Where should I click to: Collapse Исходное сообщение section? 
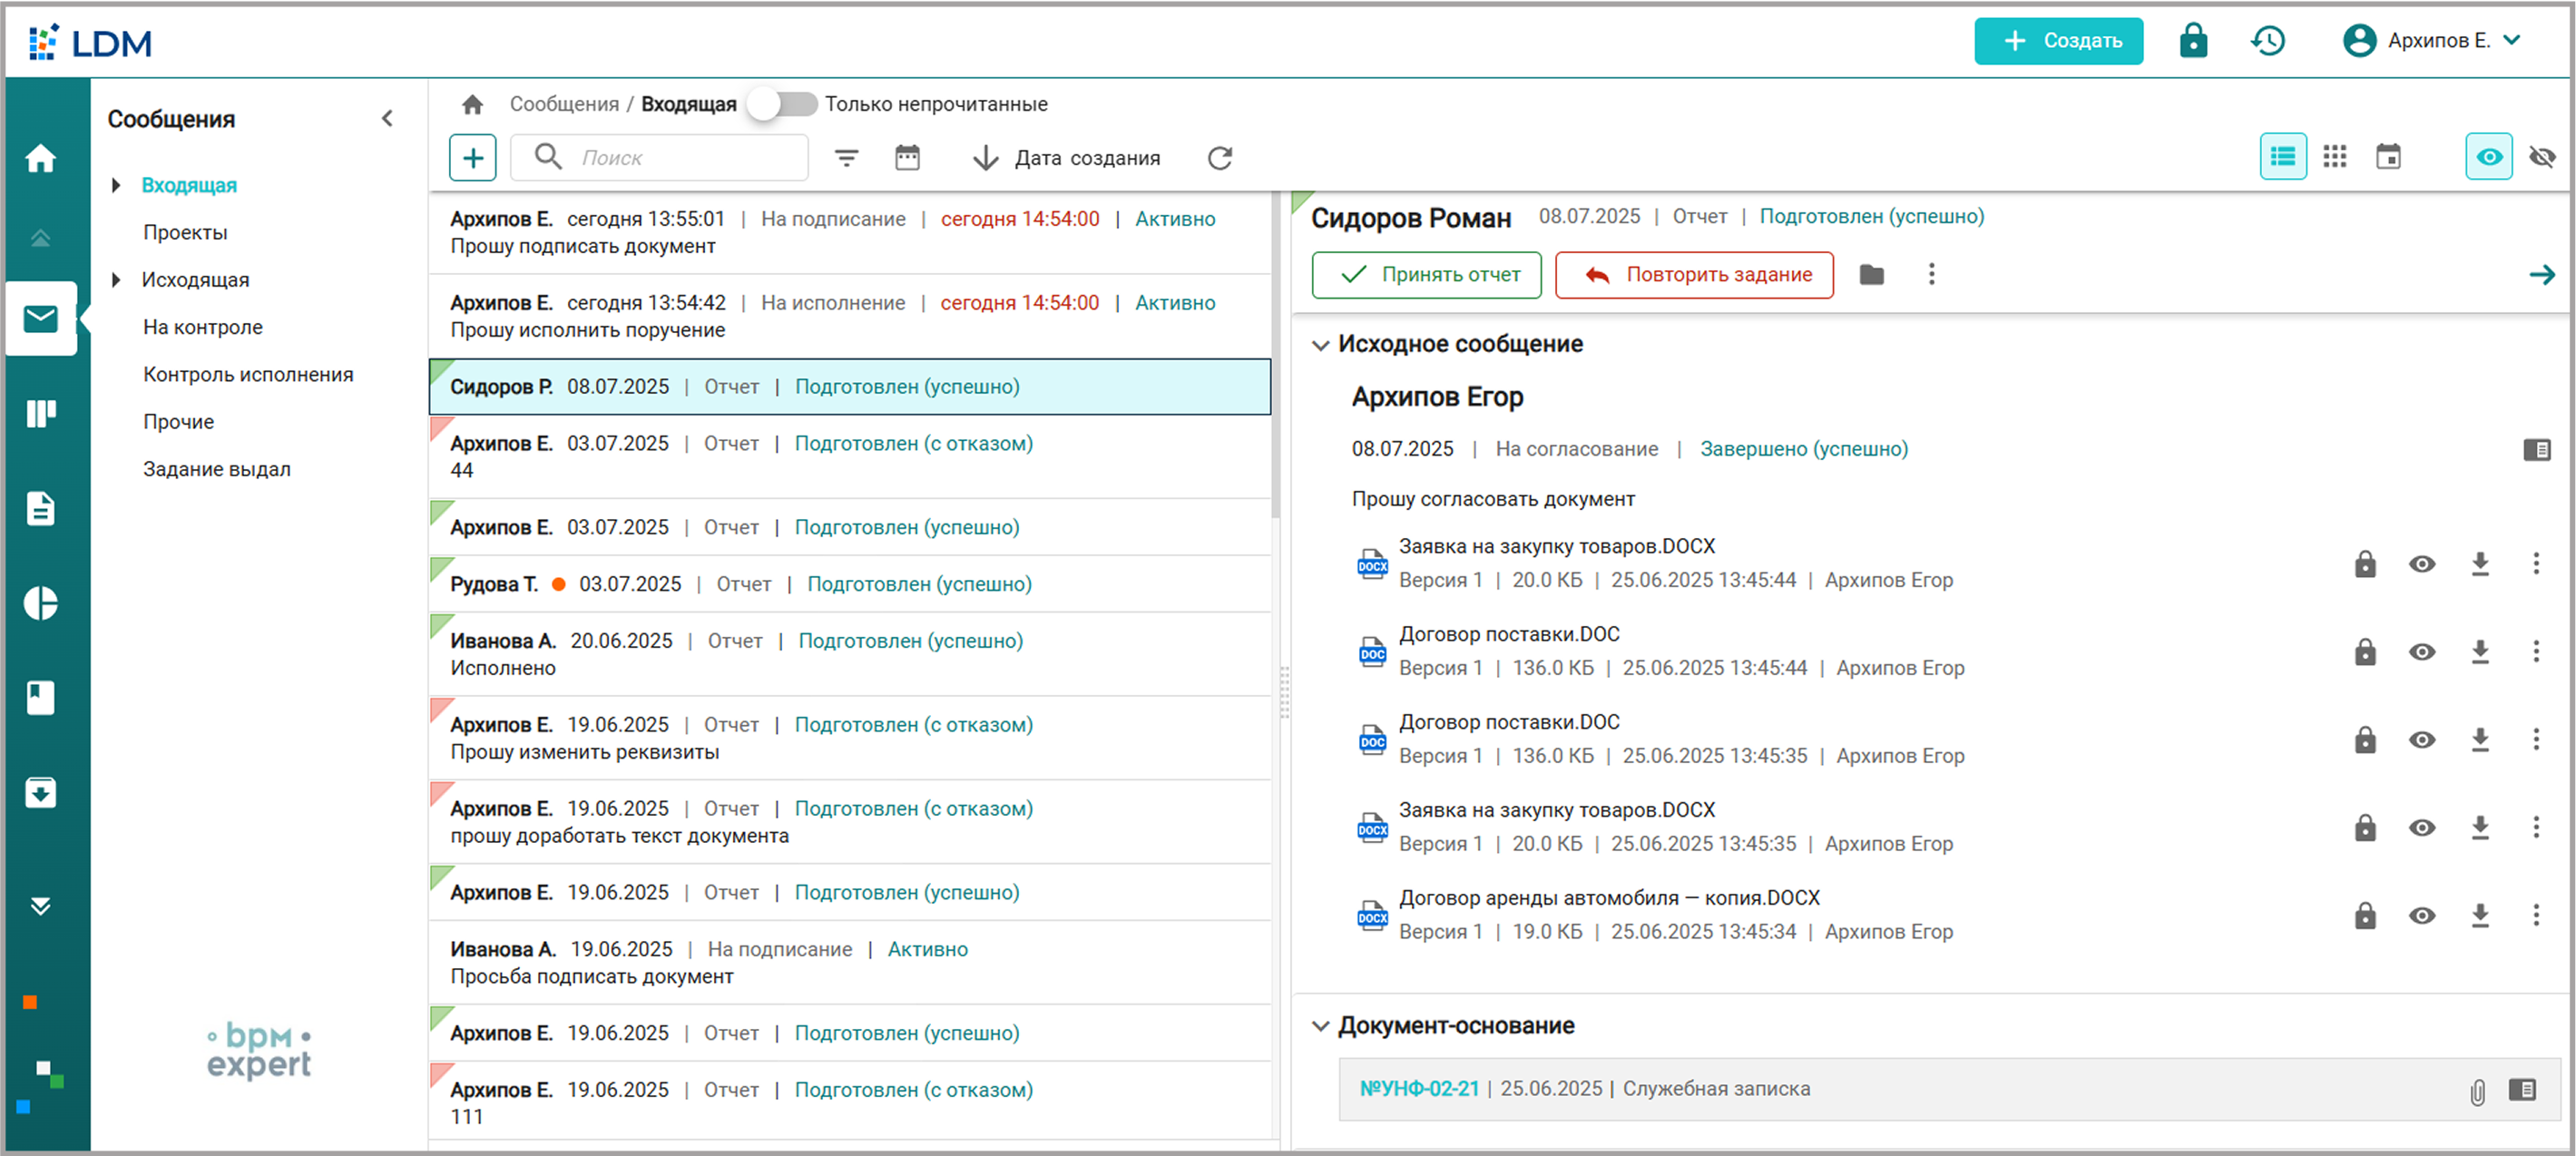point(1320,344)
